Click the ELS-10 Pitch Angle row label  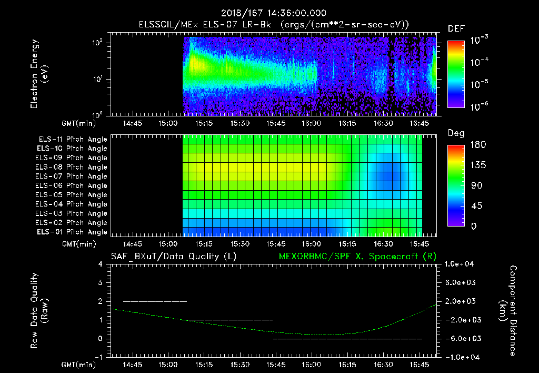[x=72, y=149]
